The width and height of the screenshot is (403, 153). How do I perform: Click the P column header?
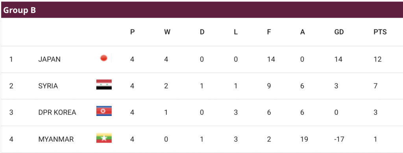132,32
